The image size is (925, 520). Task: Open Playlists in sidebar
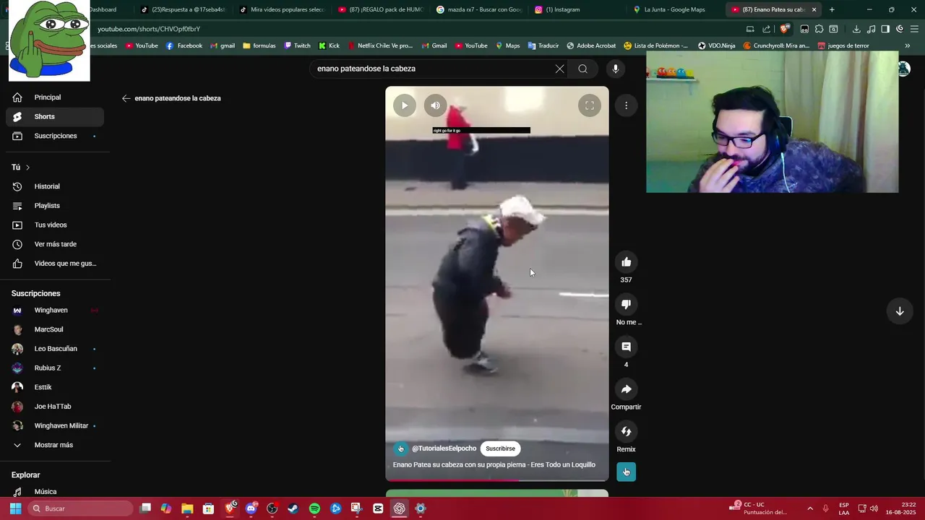pyautogui.click(x=55, y=206)
